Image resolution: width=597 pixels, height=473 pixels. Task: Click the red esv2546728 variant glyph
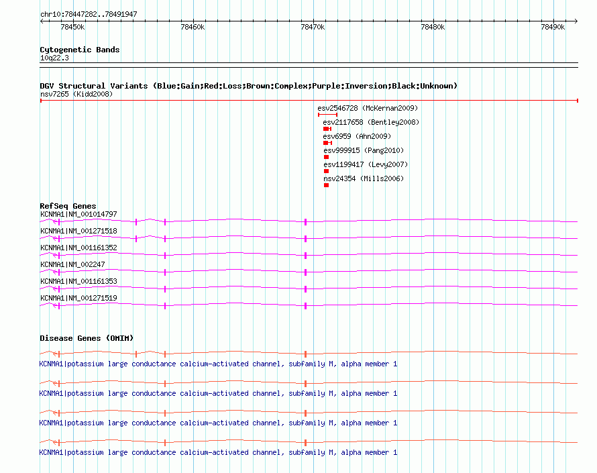(x=327, y=115)
